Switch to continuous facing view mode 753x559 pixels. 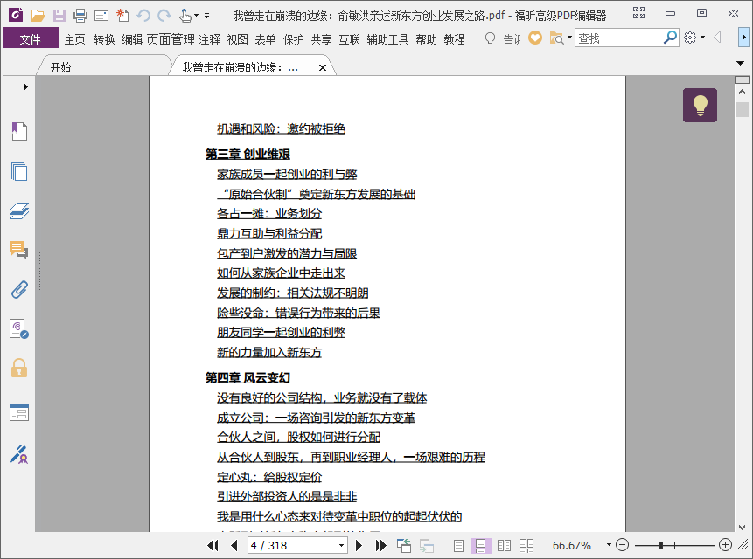click(x=526, y=545)
